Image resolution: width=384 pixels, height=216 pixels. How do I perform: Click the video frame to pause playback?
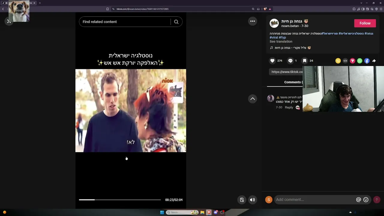130,111
